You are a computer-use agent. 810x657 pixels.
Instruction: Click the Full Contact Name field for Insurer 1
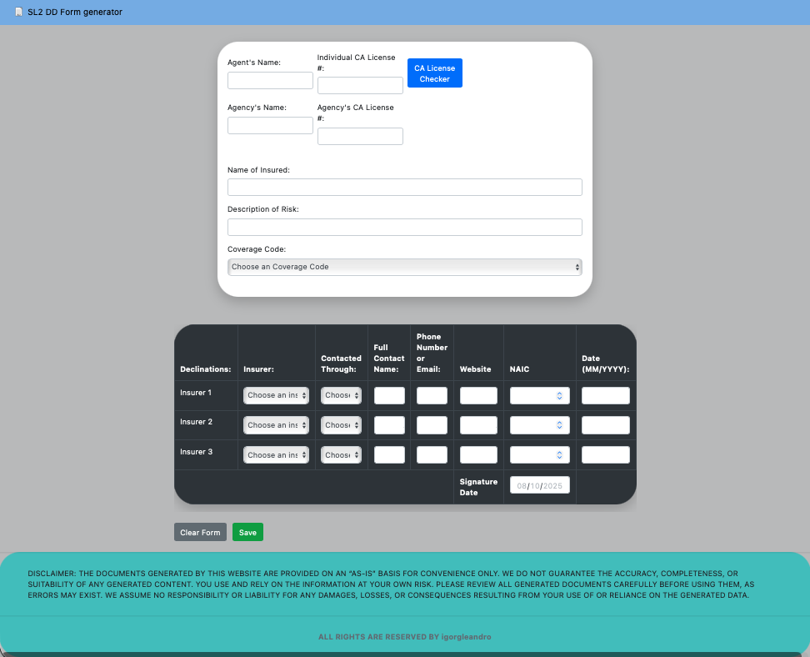388,395
